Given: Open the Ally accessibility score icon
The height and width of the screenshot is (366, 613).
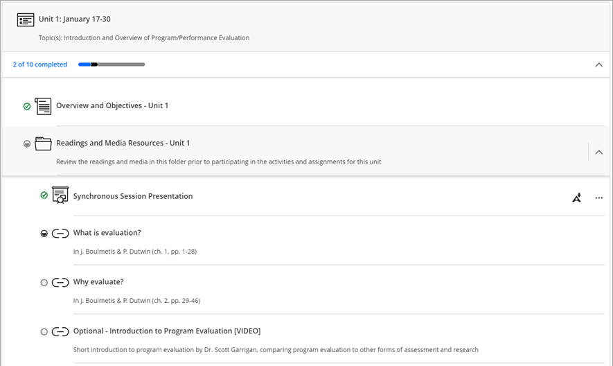Looking at the screenshot, I should [x=577, y=198].
